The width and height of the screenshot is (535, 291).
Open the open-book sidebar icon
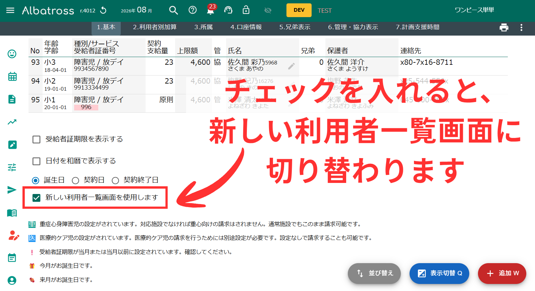click(x=12, y=213)
